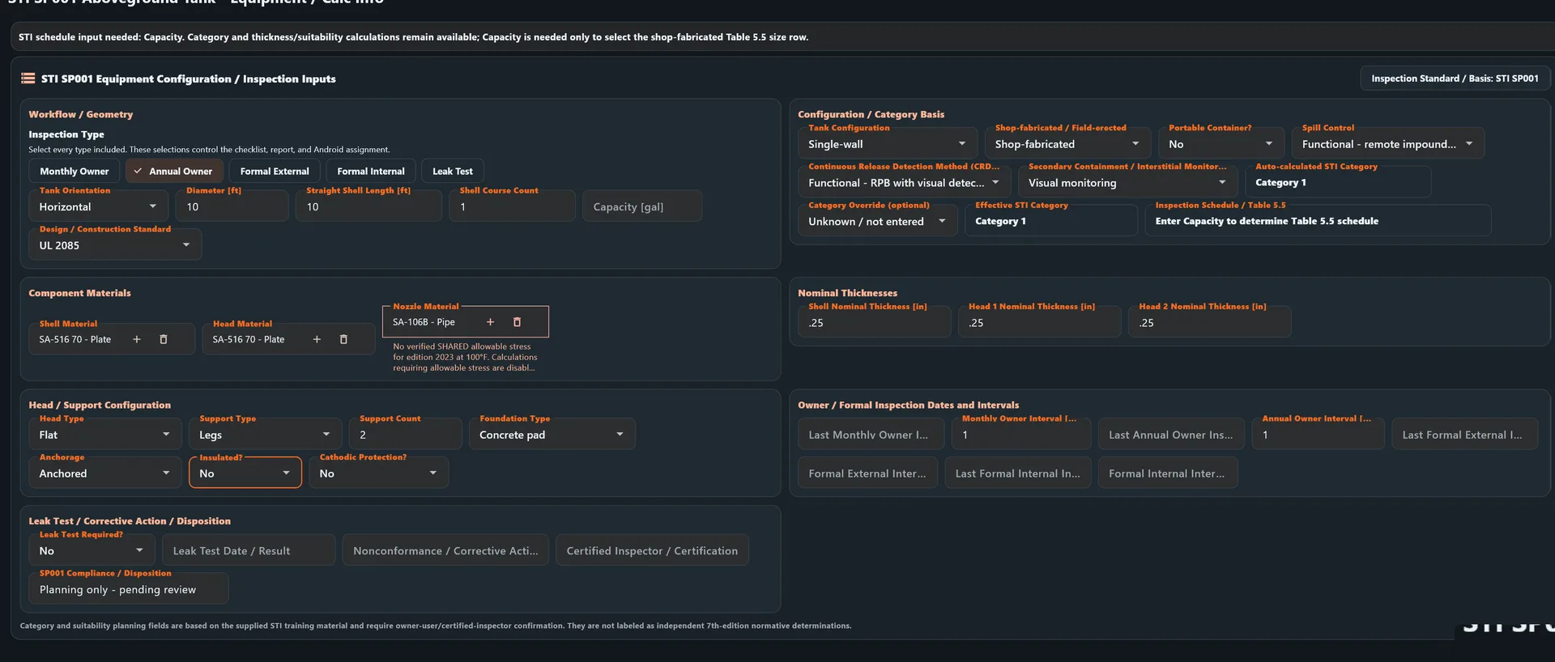Delete the Shell Material entry via trash icon

click(x=164, y=339)
